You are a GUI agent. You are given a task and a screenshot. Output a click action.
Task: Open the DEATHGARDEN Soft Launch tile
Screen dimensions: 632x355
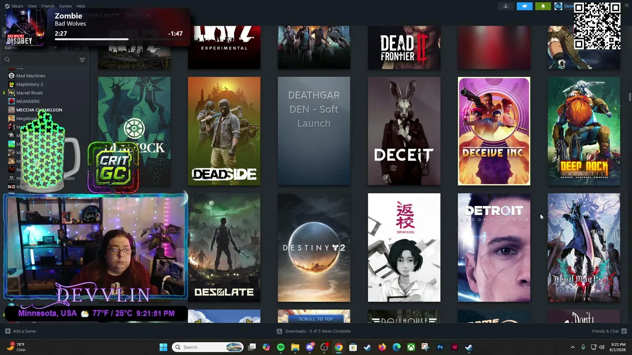(x=314, y=131)
